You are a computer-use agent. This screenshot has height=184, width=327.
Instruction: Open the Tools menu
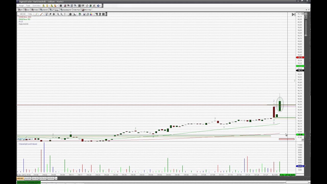tap(28, 6)
